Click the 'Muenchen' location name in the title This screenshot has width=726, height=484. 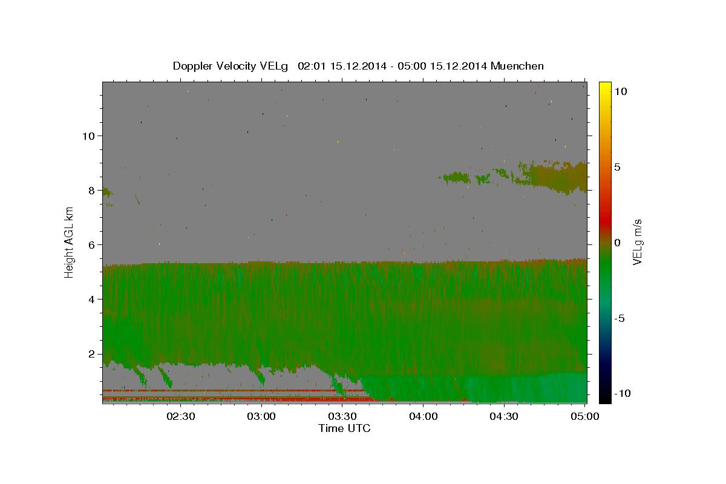(x=518, y=66)
